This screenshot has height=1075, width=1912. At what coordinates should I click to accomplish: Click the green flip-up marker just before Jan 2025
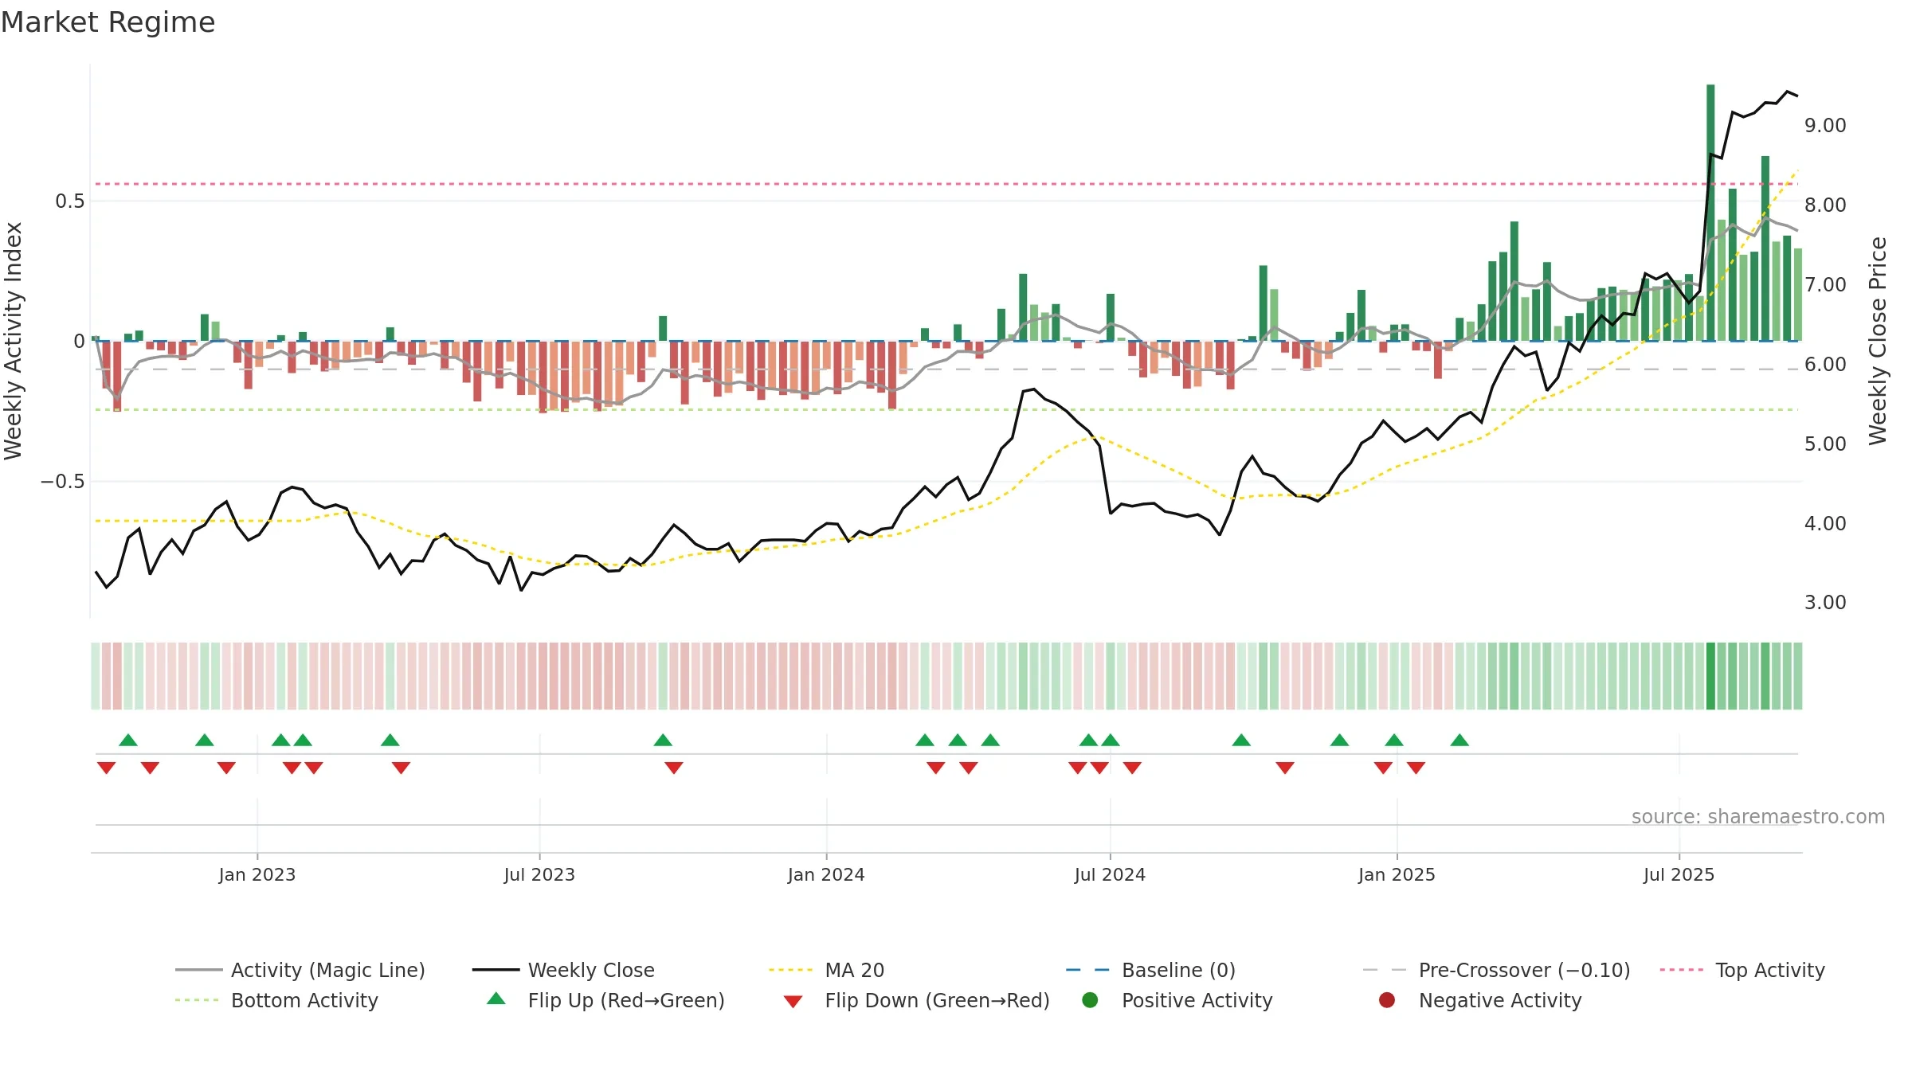coord(1394,741)
